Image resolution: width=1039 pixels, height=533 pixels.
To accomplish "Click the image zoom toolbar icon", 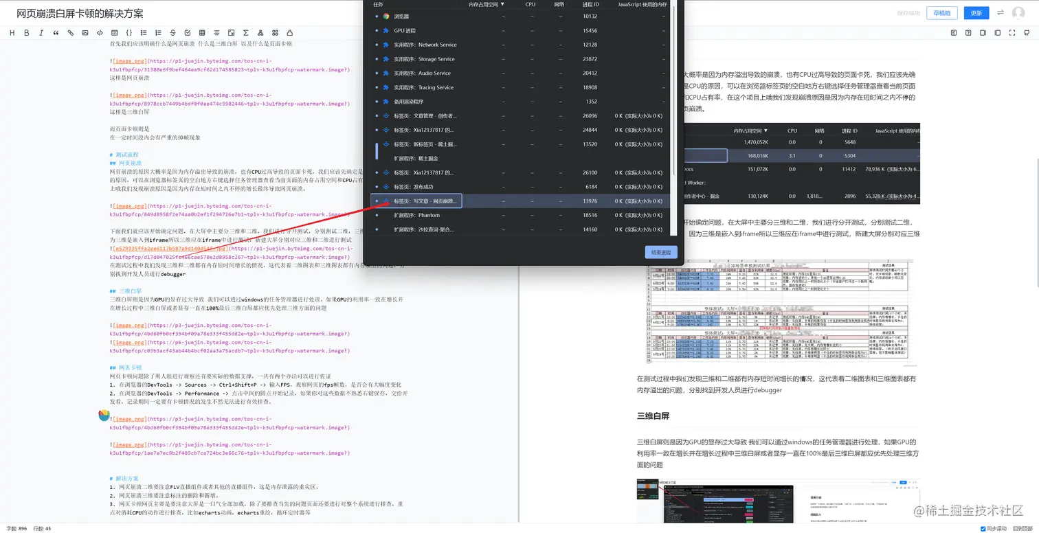I will 231,32.
